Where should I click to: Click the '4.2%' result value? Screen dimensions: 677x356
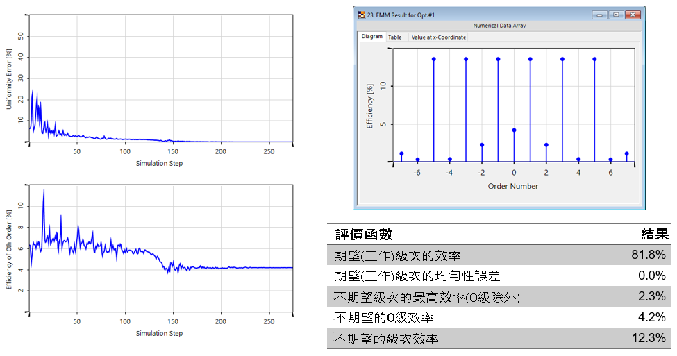[x=652, y=316]
